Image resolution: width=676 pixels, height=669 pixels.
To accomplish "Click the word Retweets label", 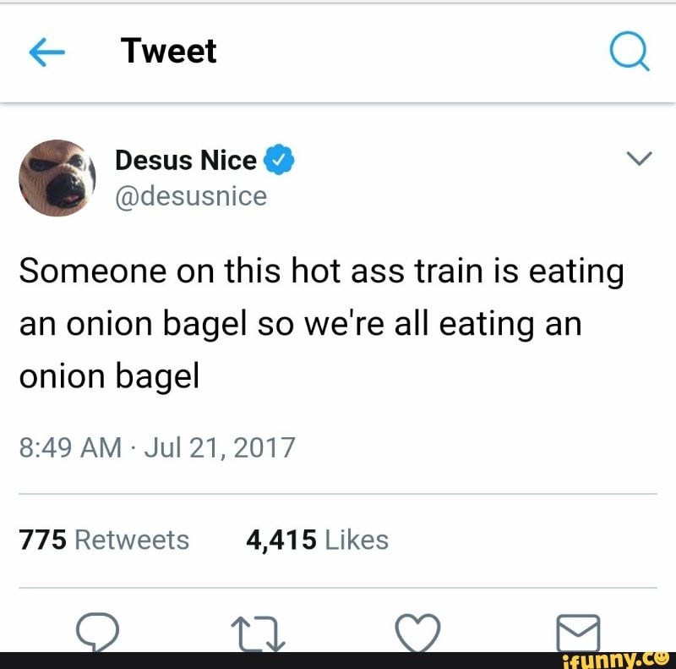I will [132, 540].
